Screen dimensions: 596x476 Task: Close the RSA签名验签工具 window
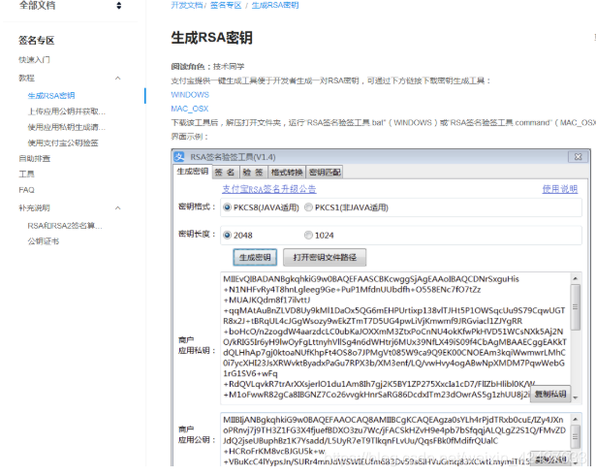[x=579, y=157]
